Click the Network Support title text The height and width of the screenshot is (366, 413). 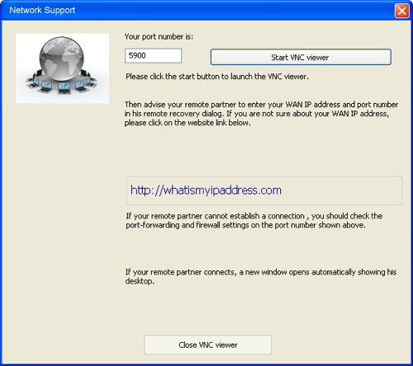pyautogui.click(x=42, y=10)
